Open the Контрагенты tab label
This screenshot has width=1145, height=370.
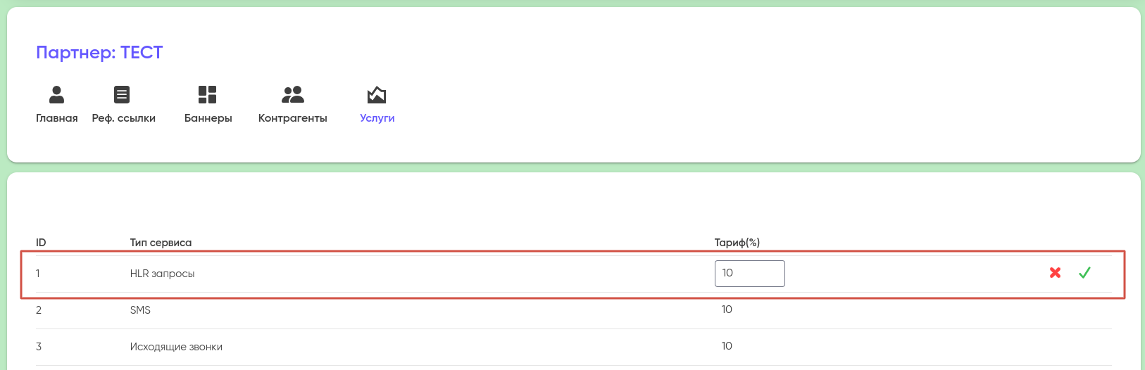point(293,118)
